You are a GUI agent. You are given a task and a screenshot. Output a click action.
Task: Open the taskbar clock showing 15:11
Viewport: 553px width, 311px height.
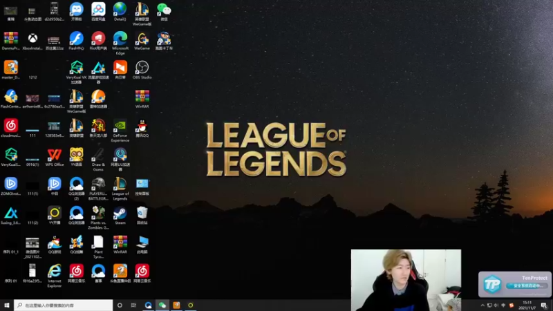[x=527, y=305]
